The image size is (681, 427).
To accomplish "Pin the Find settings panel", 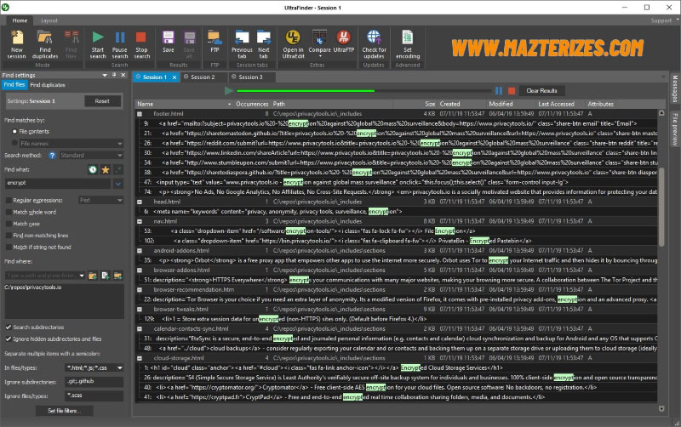I will pos(114,75).
